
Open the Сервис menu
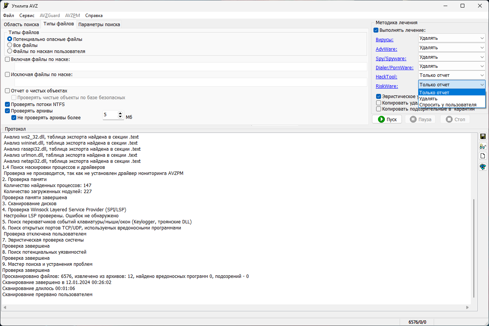[27, 16]
